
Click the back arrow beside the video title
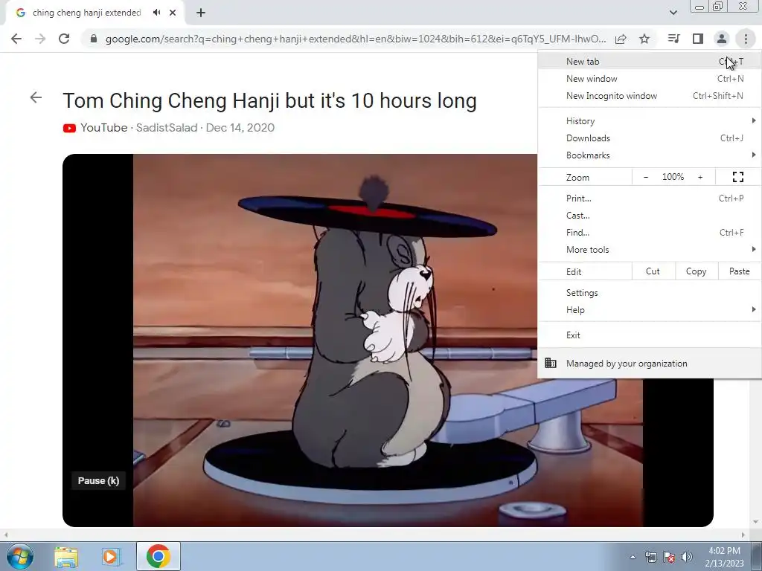coord(36,97)
